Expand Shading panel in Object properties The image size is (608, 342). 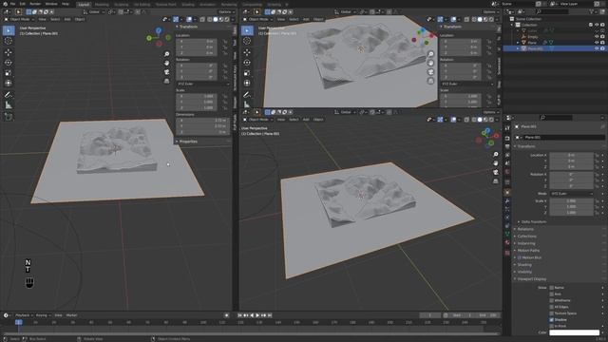pyautogui.click(x=524, y=265)
